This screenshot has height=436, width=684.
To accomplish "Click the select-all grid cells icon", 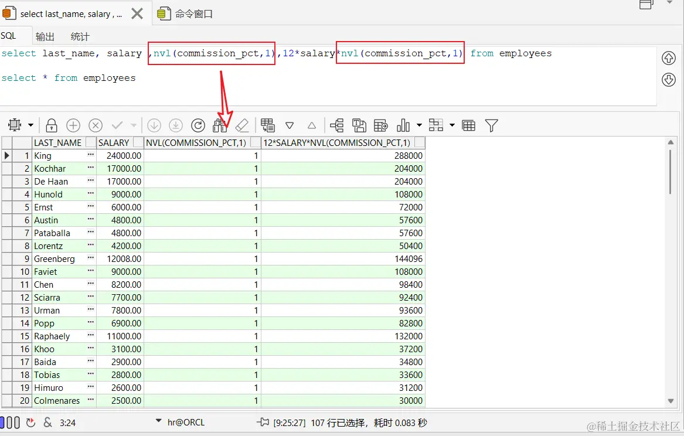I will pos(15,125).
